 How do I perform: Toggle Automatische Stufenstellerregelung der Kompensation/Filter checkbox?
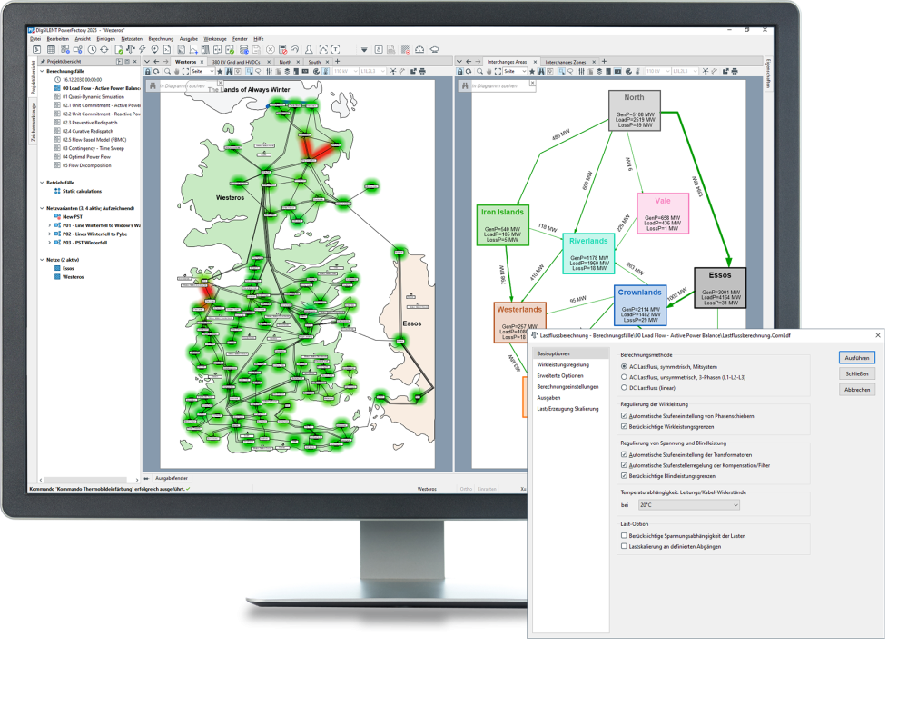click(x=624, y=465)
